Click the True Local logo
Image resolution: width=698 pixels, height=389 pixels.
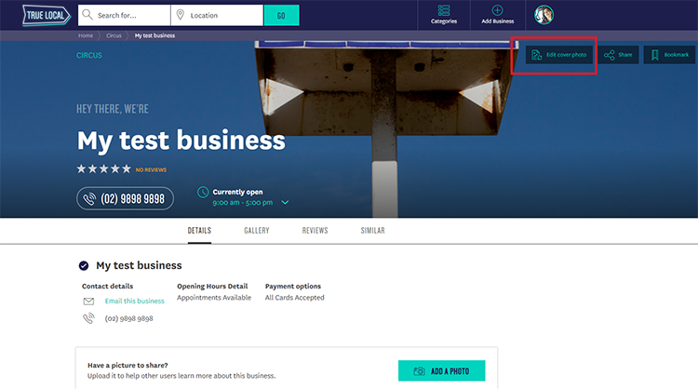click(47, 16)
